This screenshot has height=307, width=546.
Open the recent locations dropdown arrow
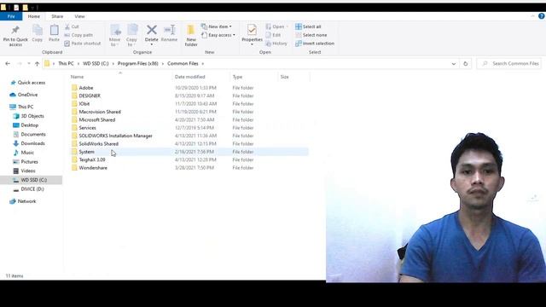click(29, 64)
